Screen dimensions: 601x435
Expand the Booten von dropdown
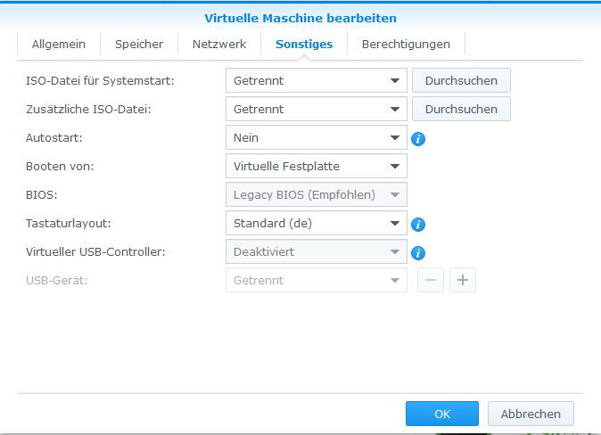pos(316,167)
